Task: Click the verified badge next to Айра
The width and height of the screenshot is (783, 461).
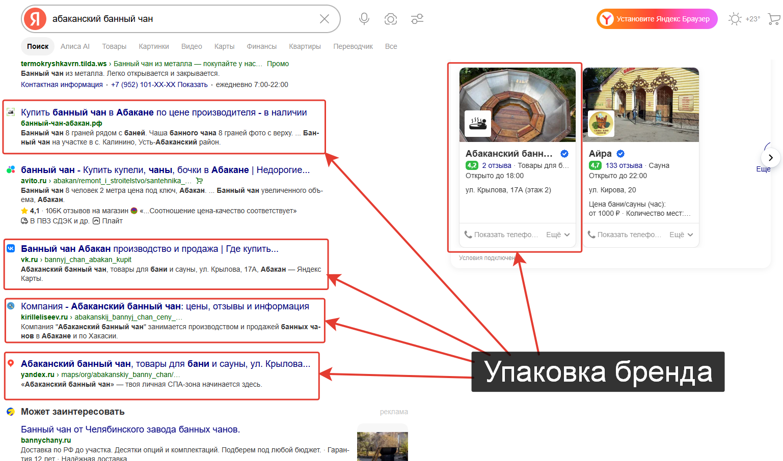Action: coord(620,154)
